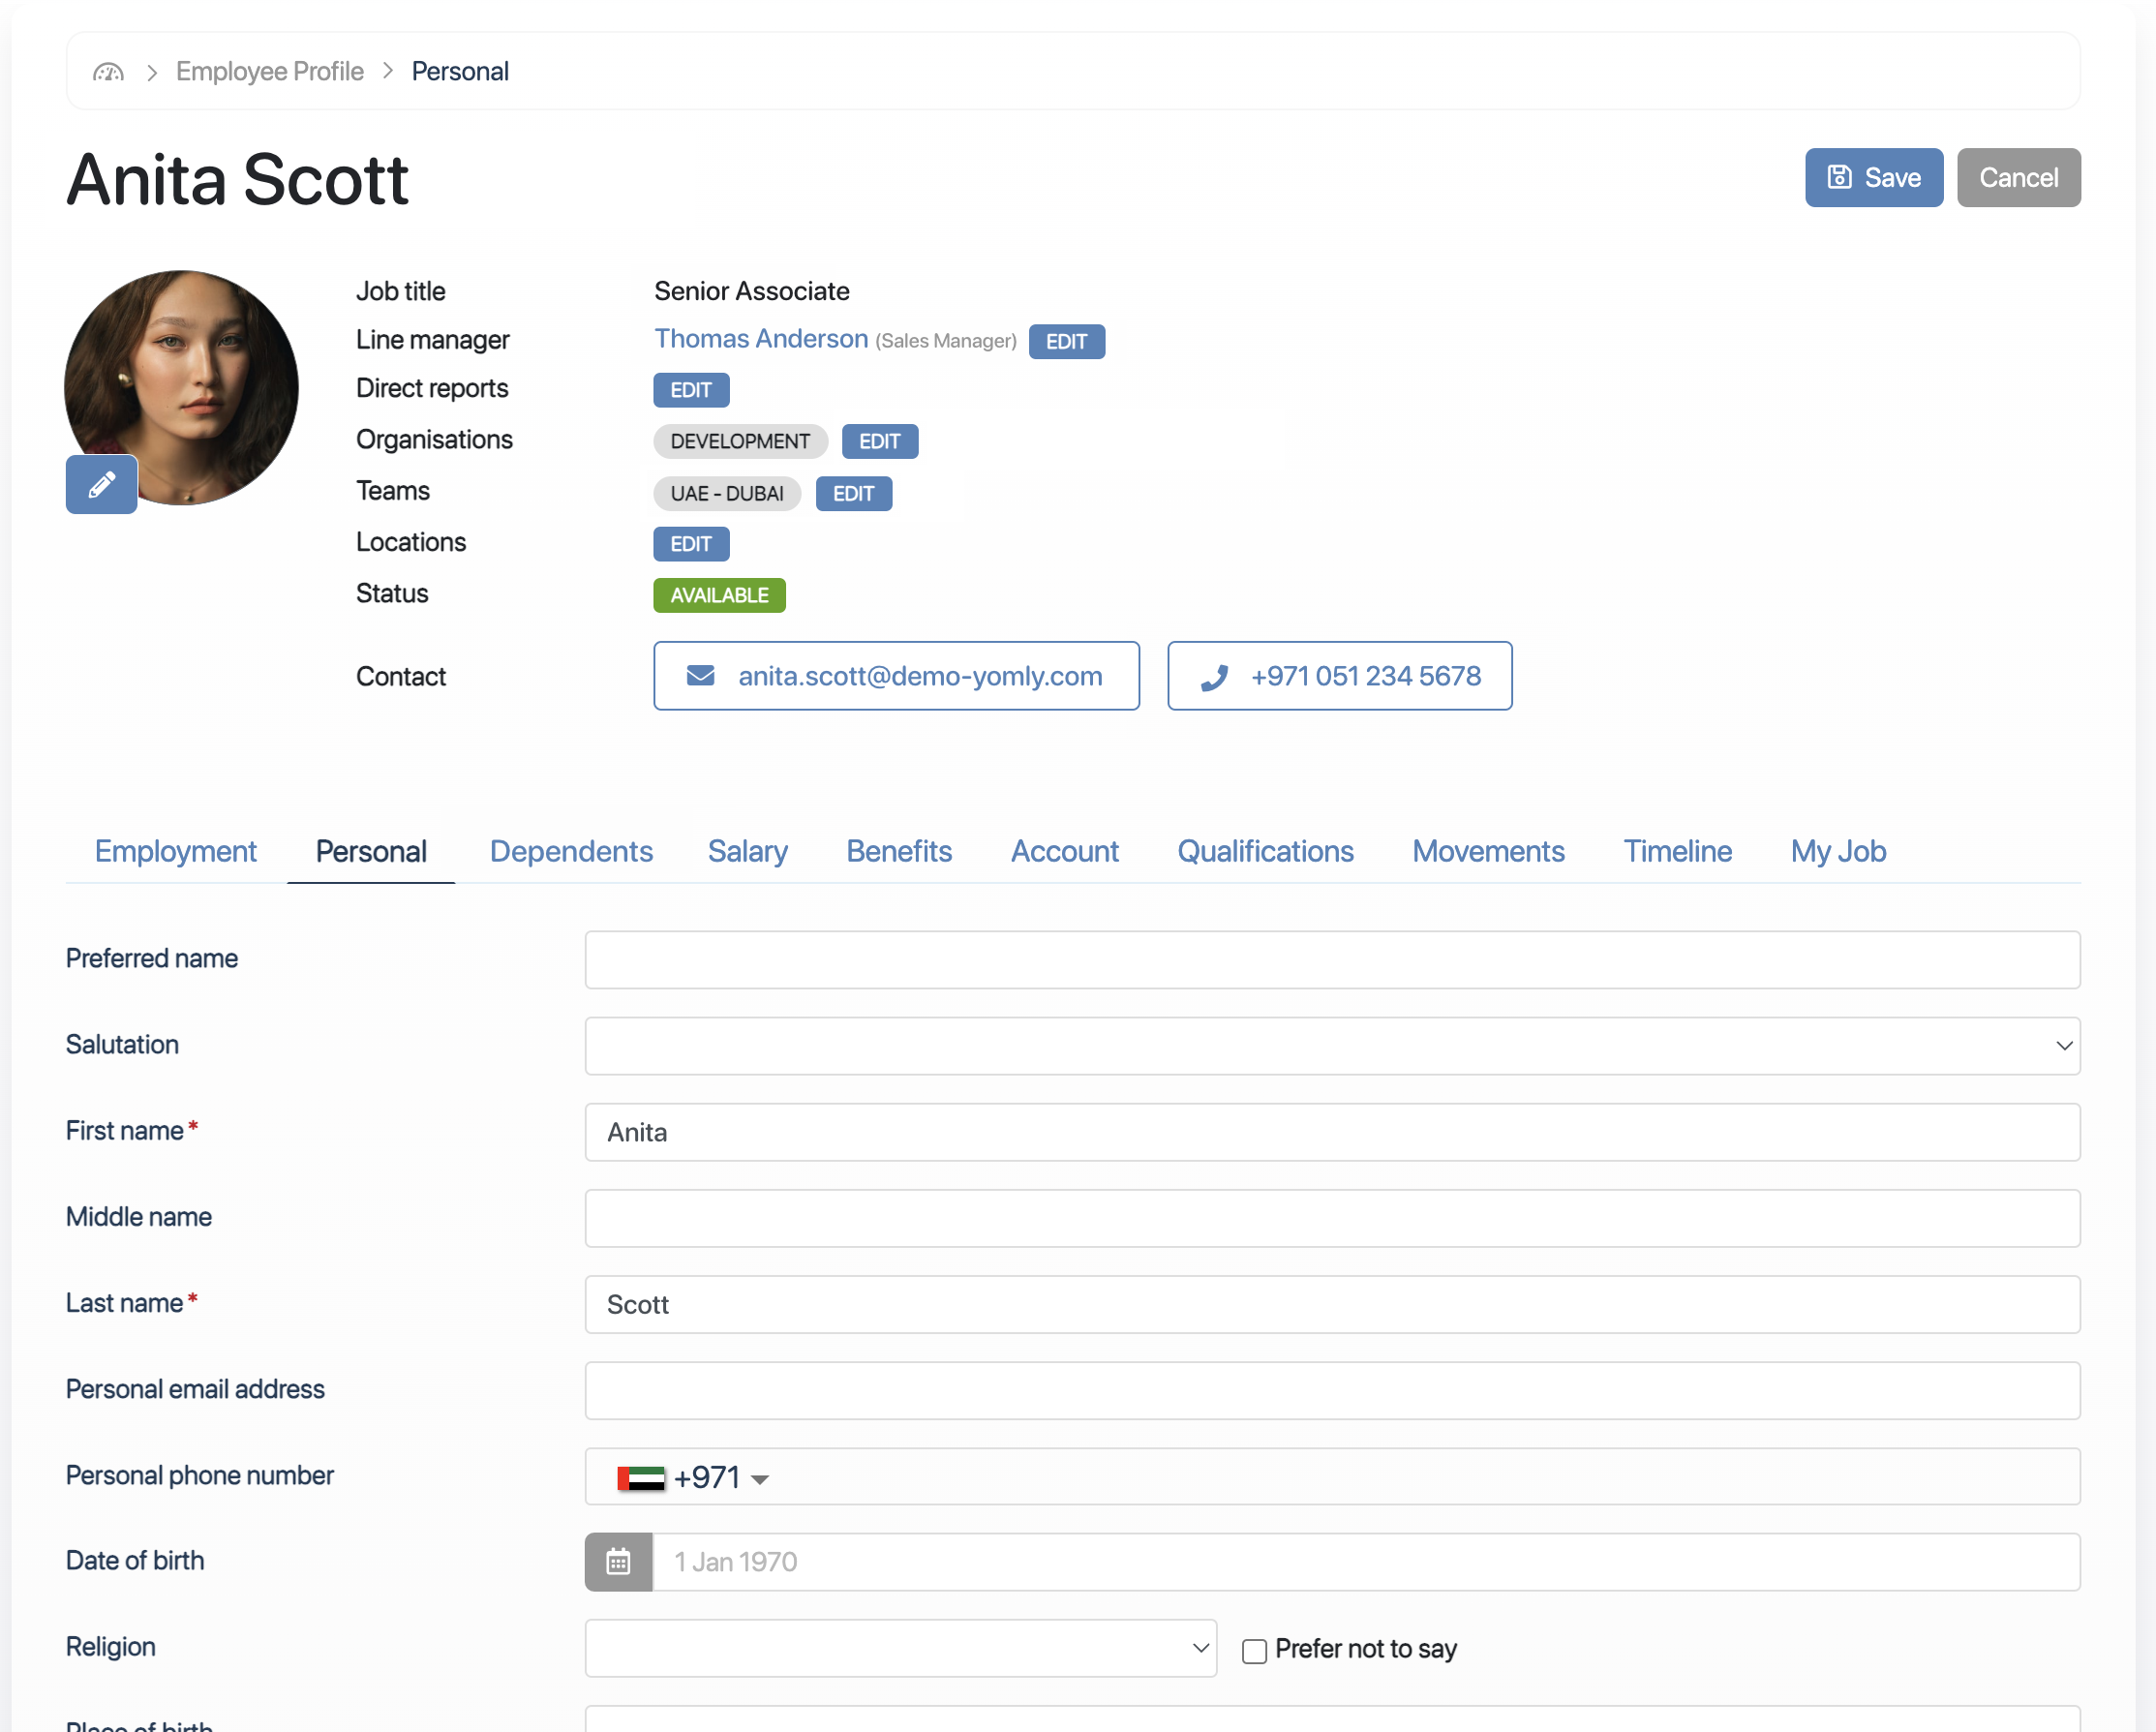Switch to the Employment tab
This screenshot has width=2156, height=1732.
click(x=175, y=851)
